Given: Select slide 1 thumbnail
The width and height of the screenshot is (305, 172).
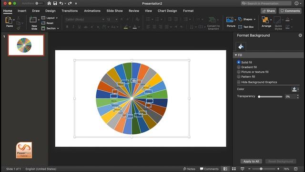Looking at the screenshot, I should [26, 45].
